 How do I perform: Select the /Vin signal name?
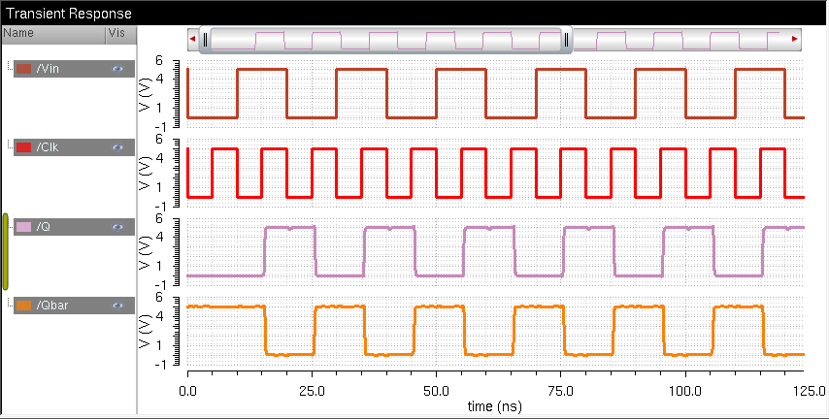48,69
